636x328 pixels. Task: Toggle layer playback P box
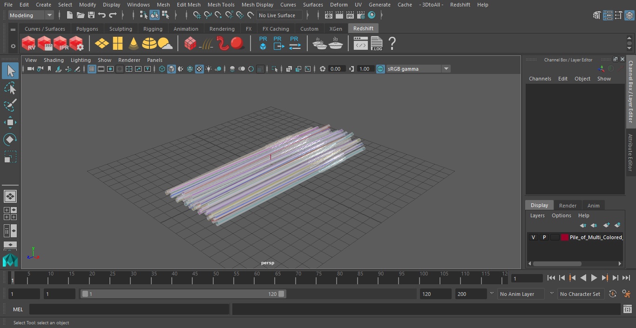544,237
